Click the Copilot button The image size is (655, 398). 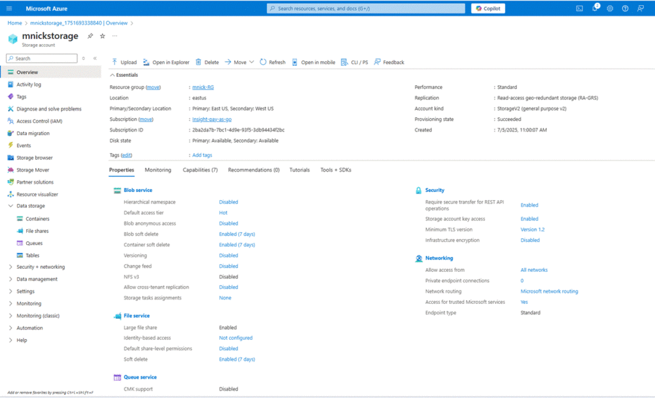point(488,8)
